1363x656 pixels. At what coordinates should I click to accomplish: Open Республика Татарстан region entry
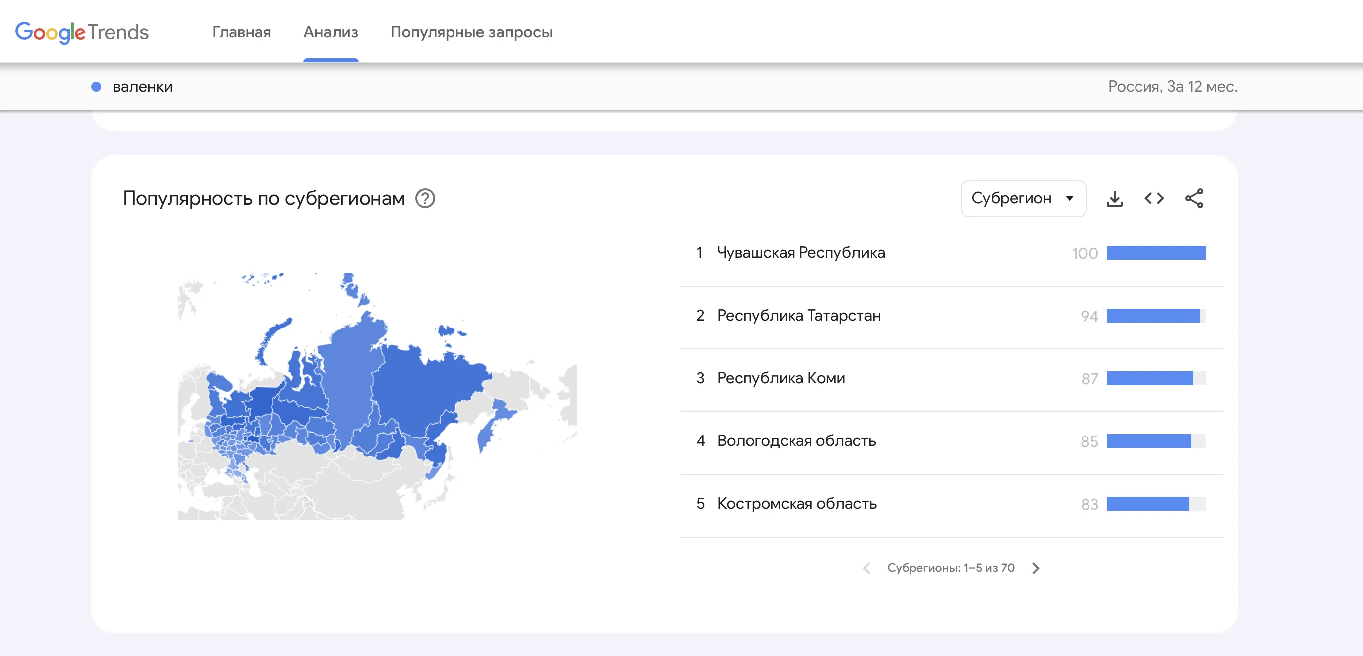click(798, 316)
